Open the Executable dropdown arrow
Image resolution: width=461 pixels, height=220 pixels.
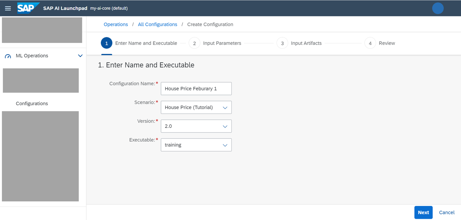coord(225,145)
